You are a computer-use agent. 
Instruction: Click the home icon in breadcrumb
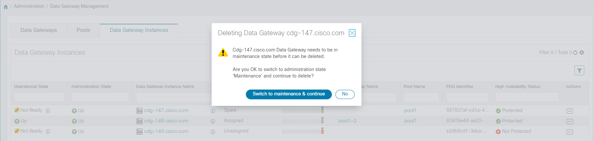tap(6, 7)
